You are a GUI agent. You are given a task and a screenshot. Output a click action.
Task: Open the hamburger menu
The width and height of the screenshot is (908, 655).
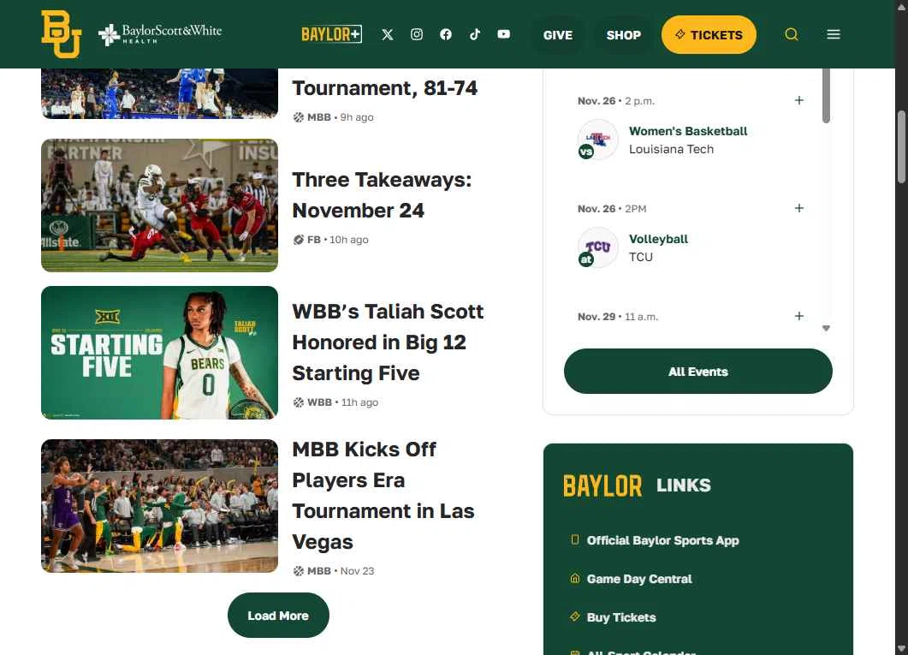coord(834,34)
